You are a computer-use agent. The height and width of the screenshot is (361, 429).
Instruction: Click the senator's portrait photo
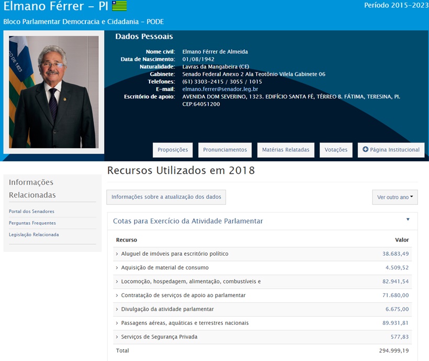pyautogui.click(x=54, y=92)
